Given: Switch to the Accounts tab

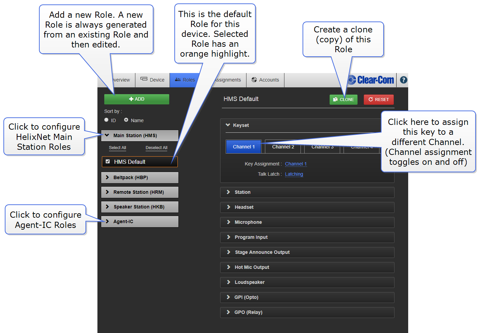Looking at the screenshot, I should [265, 80].
